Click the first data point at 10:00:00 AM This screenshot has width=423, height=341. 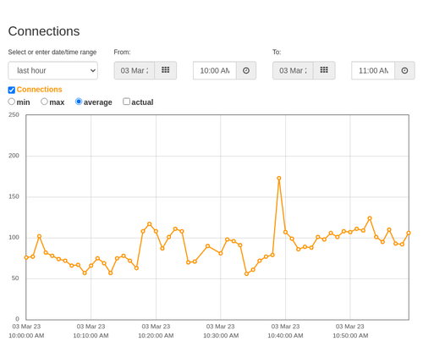pos(26,257)
